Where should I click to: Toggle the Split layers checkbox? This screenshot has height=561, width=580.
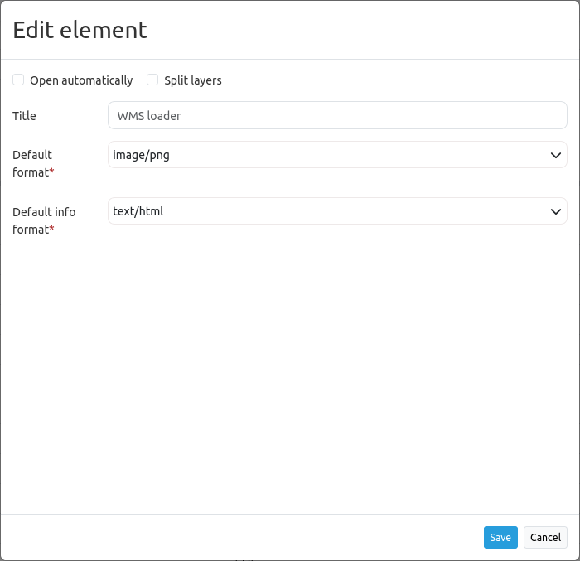152,80
